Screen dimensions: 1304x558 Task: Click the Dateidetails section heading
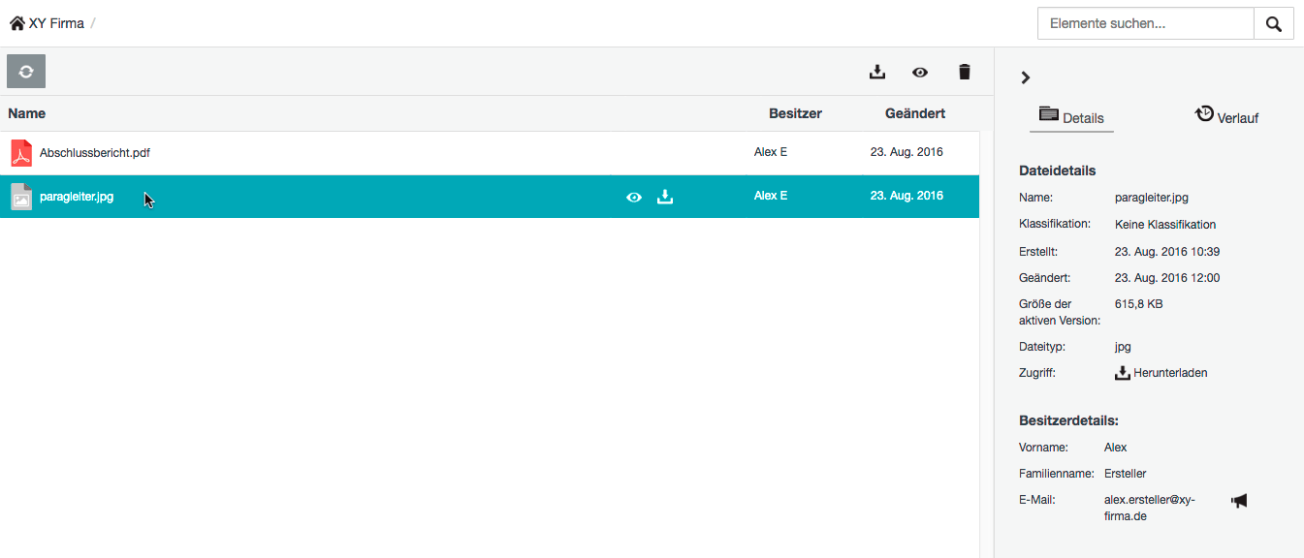(x=1058, y=170)
